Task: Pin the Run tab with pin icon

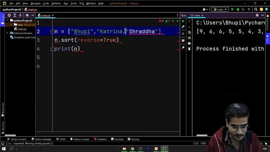Action: coord(183,48)
